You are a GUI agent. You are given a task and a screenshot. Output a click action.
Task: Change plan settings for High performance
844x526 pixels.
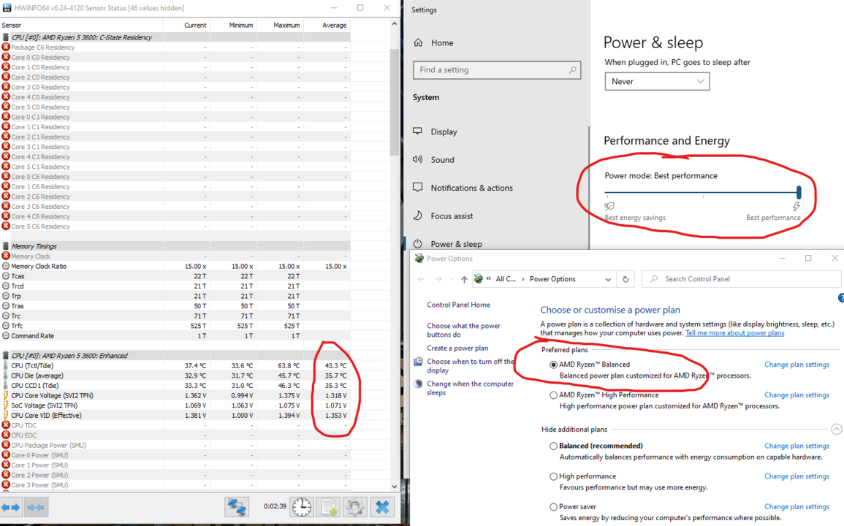point(797,476)
